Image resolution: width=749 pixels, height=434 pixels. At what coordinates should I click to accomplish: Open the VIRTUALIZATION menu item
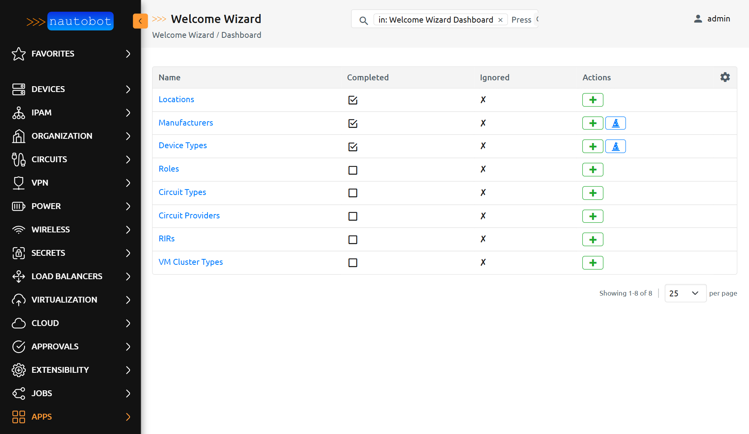tap(64, 299)
